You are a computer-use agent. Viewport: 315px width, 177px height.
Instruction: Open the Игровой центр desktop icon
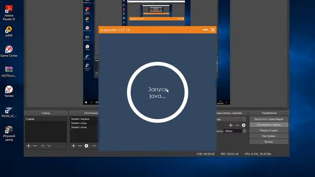[9, 134]
